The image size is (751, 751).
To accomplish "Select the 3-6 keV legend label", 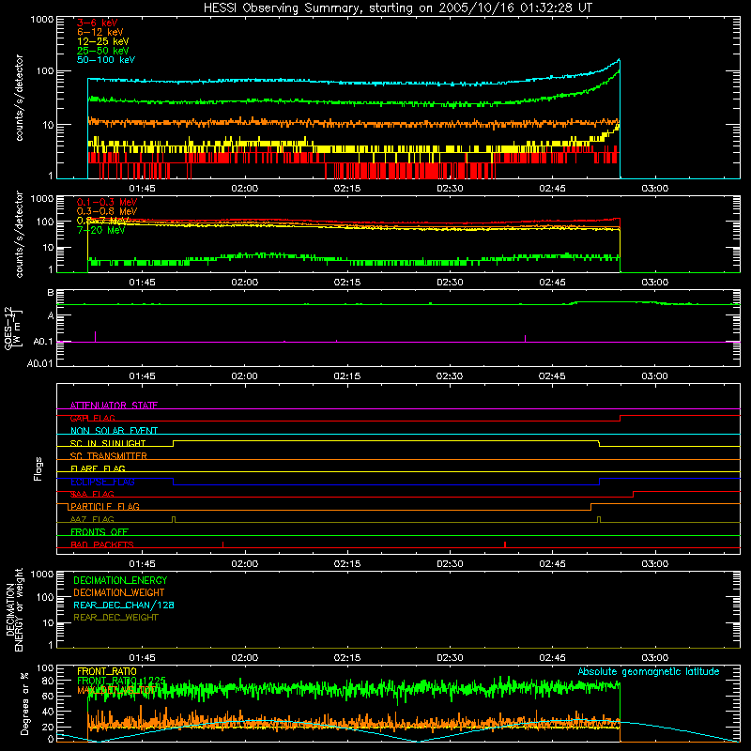I will point(97,23).
